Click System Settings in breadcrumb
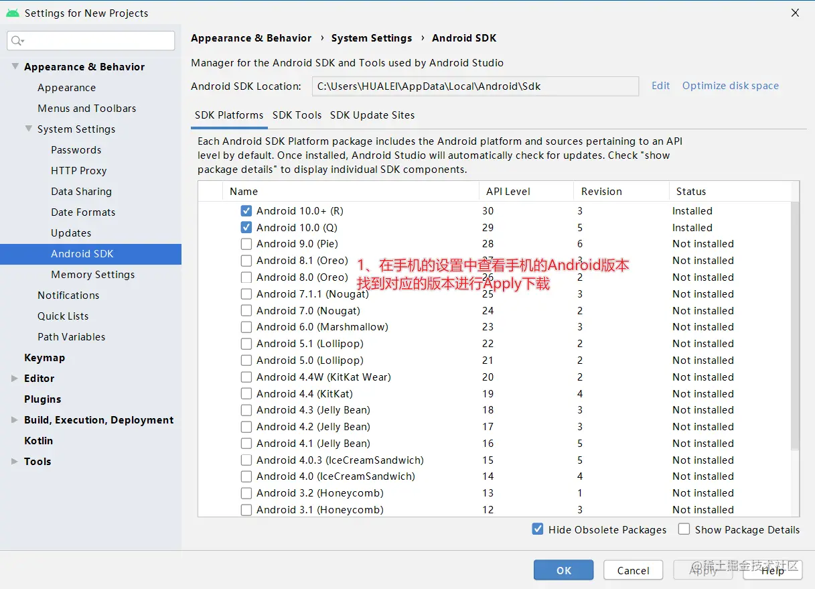Image resolution: width=815 pixels, height=589 pixels. point(372,38)
